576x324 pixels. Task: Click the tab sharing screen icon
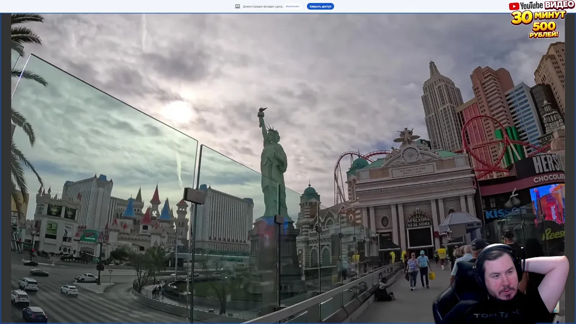238,6
